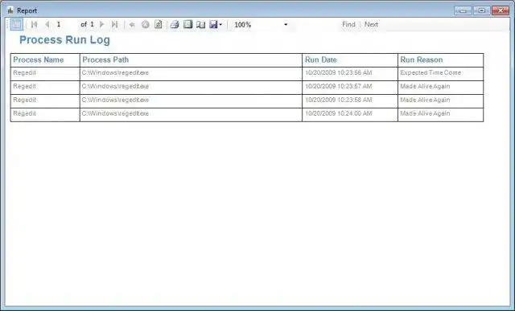Click the Process Run Log title

(64, 40)
